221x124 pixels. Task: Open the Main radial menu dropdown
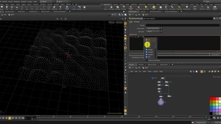(x=64, y=1)
